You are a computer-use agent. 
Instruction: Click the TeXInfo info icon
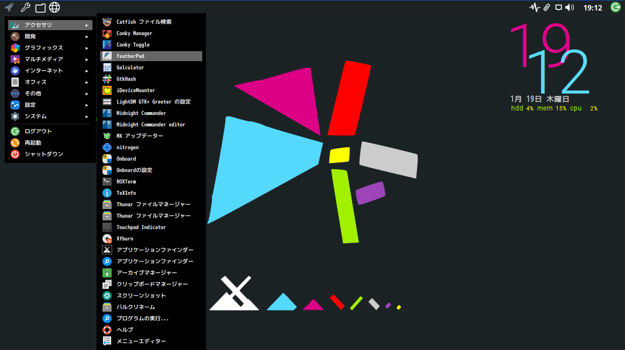(107, 193)
